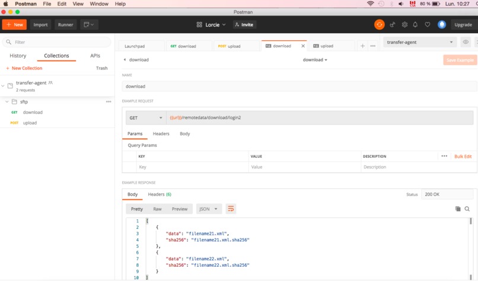Open settings gear icon in header
This screenshot has width=478, height=281.
point(404,25)
